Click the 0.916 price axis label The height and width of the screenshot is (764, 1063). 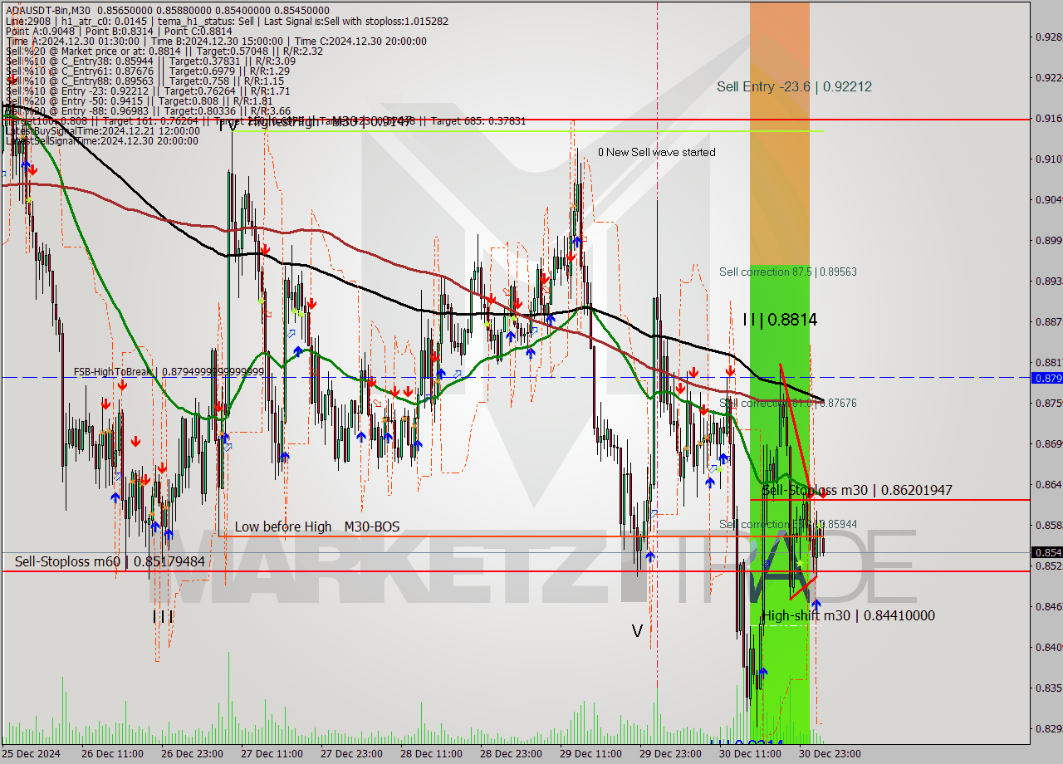(x=1047, y=118)
